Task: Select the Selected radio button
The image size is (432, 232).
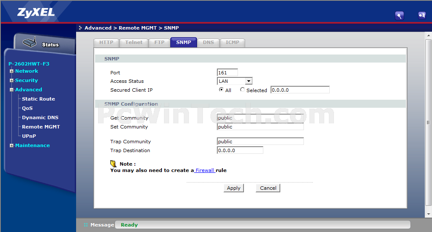Action: pos(242,90)
